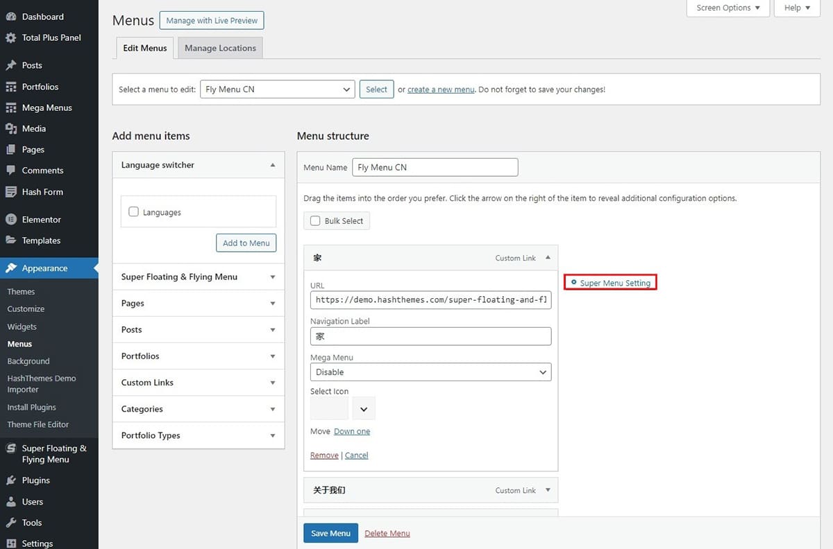Image resolution: width=833 pixels, height=549 pixels.
Task: Open the Select Icon dropdown arrow
Action: click(364, 409)
